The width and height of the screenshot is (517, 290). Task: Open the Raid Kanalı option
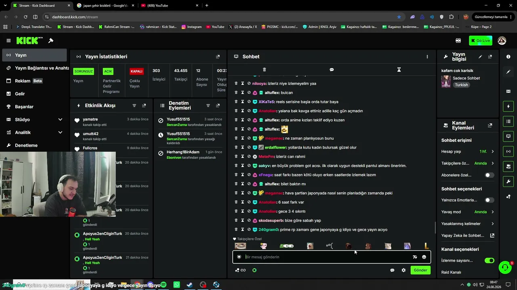click(x=451, y=272)
